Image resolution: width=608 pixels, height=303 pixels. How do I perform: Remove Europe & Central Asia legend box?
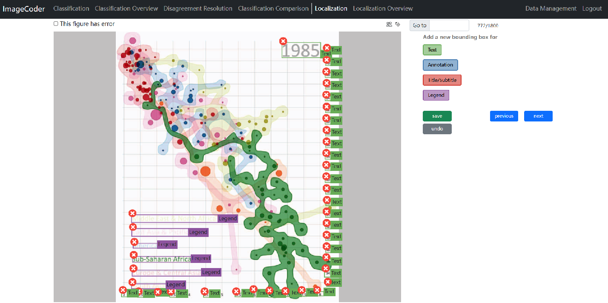click(x=133, y=268)
